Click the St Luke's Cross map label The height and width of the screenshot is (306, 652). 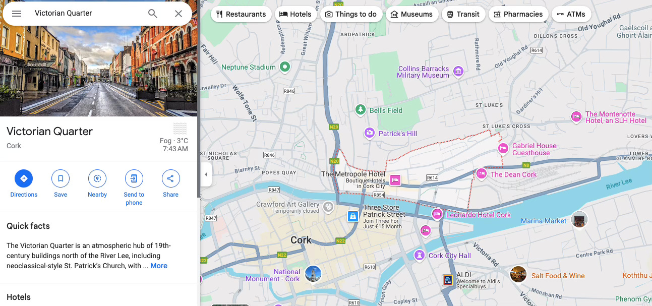(x=506, y=126)
